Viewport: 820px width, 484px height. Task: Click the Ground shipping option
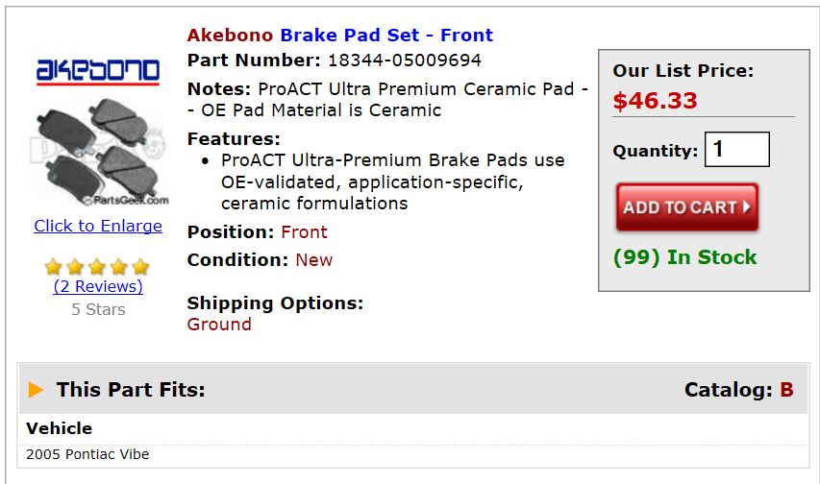tap(219, 325)
